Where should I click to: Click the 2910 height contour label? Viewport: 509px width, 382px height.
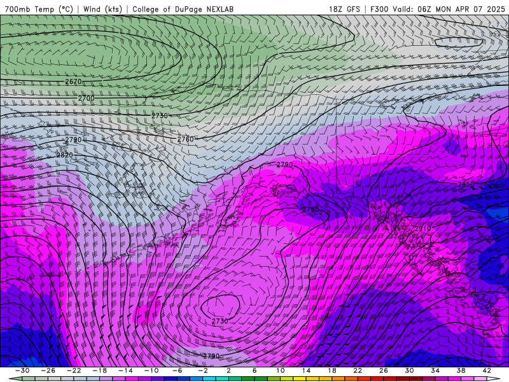422,229
